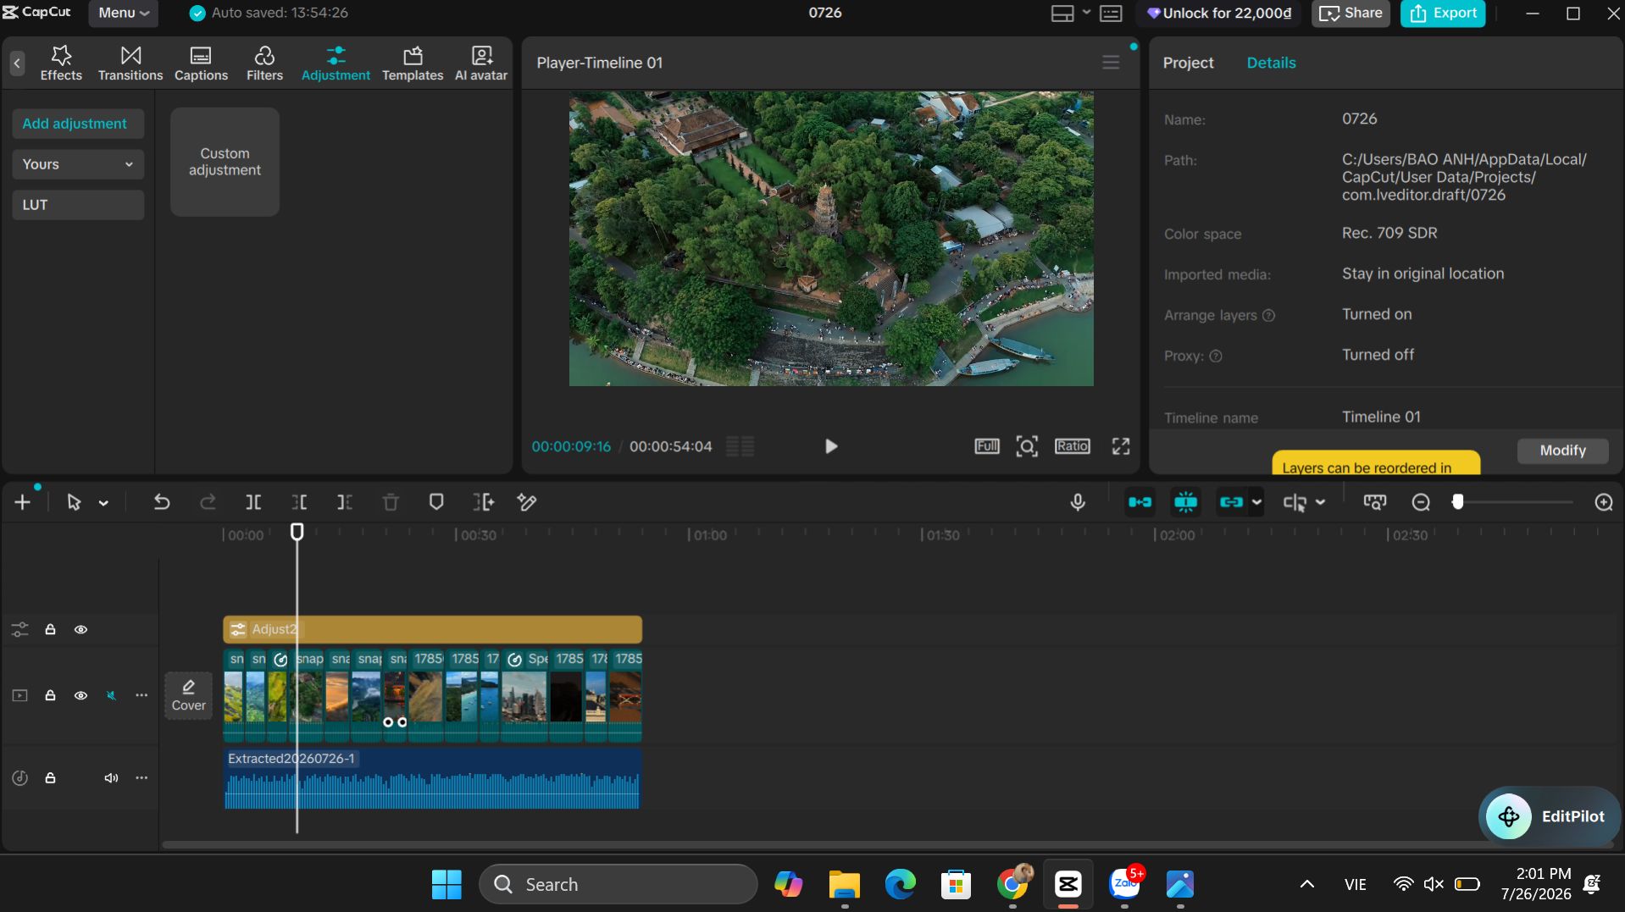The image size is (1625, 912).
Task: Click the Split clip tool icon
Action: pyautogui.click(x=253, y=502)
